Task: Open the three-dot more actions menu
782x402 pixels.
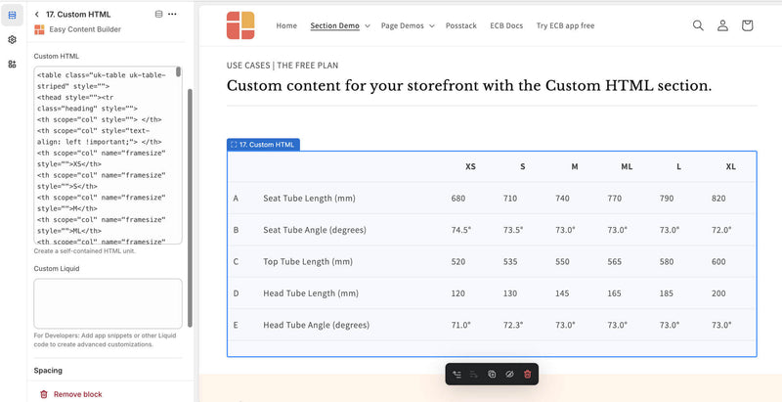Action: 173,15
